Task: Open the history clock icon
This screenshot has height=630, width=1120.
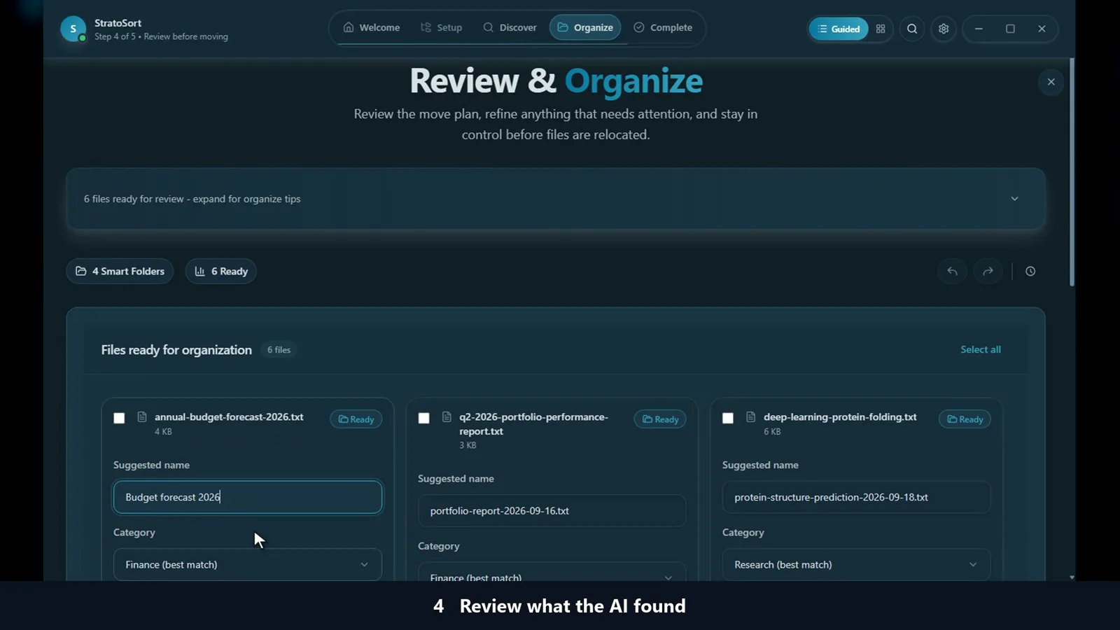Action: [x=1030, y=272]
